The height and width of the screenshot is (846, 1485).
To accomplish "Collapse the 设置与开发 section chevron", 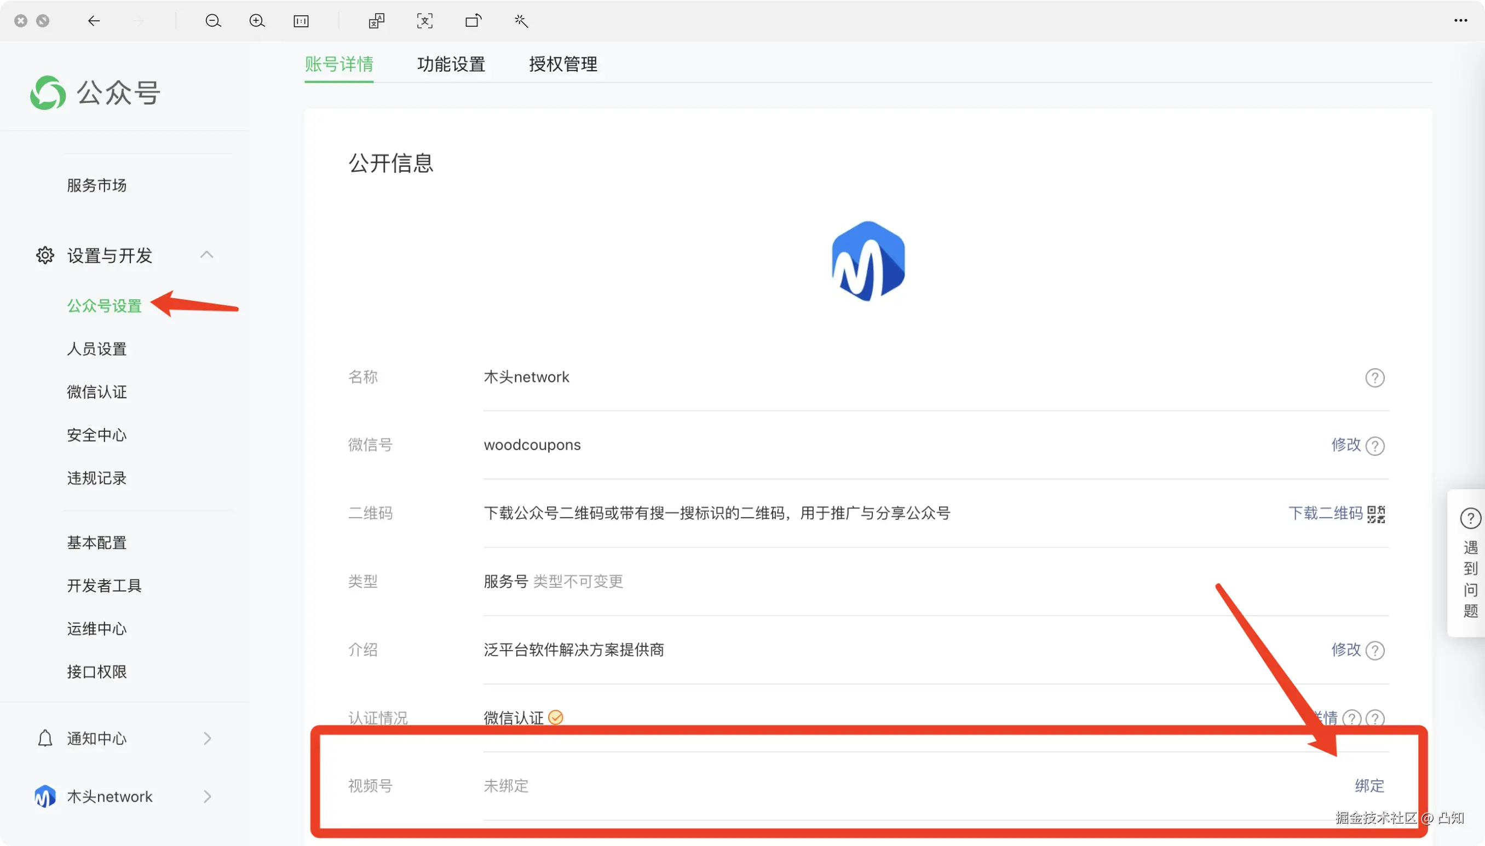I will point(206,255).
